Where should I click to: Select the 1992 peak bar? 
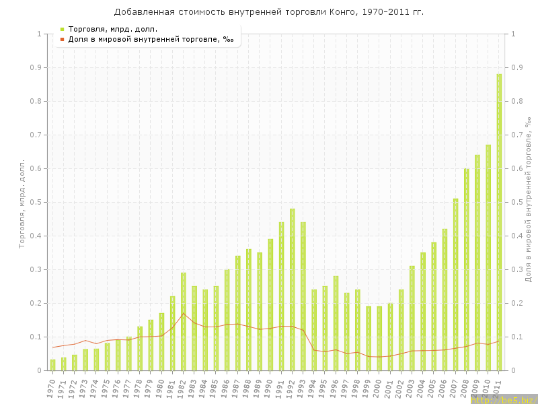pyautogui.click(x=292, y=290)
